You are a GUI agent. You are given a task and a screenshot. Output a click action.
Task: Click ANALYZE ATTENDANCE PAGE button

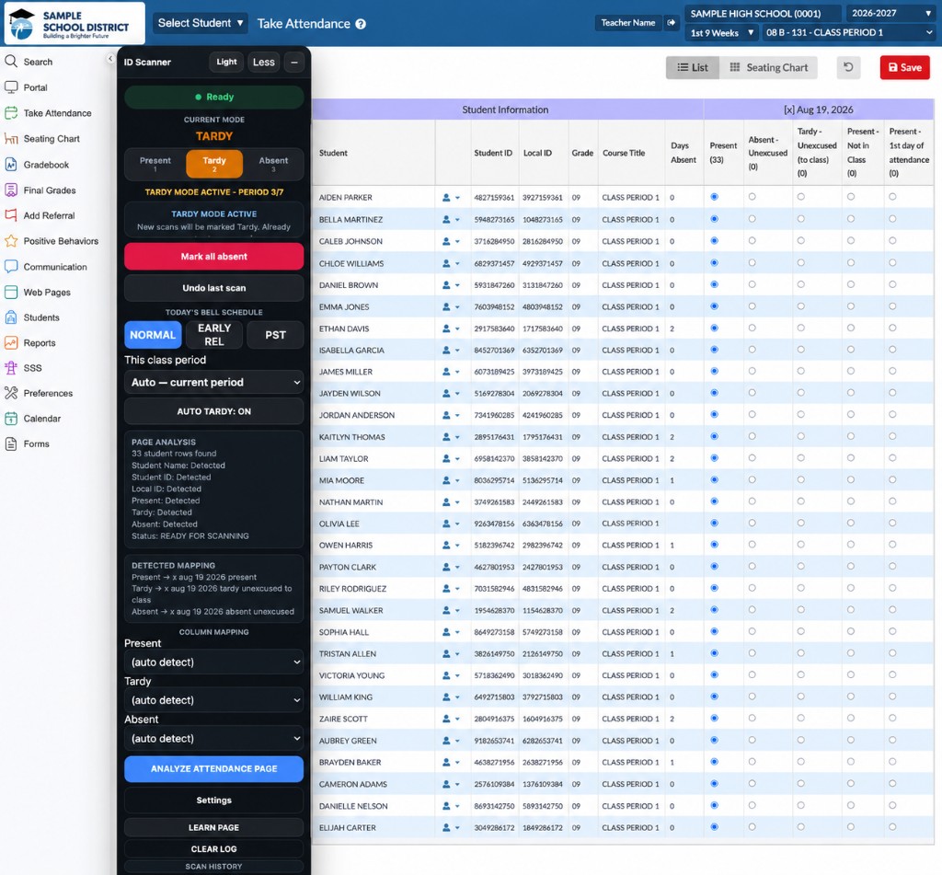click(213, 768)
